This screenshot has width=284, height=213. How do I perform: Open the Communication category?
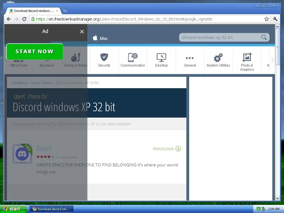pos(133,60)
